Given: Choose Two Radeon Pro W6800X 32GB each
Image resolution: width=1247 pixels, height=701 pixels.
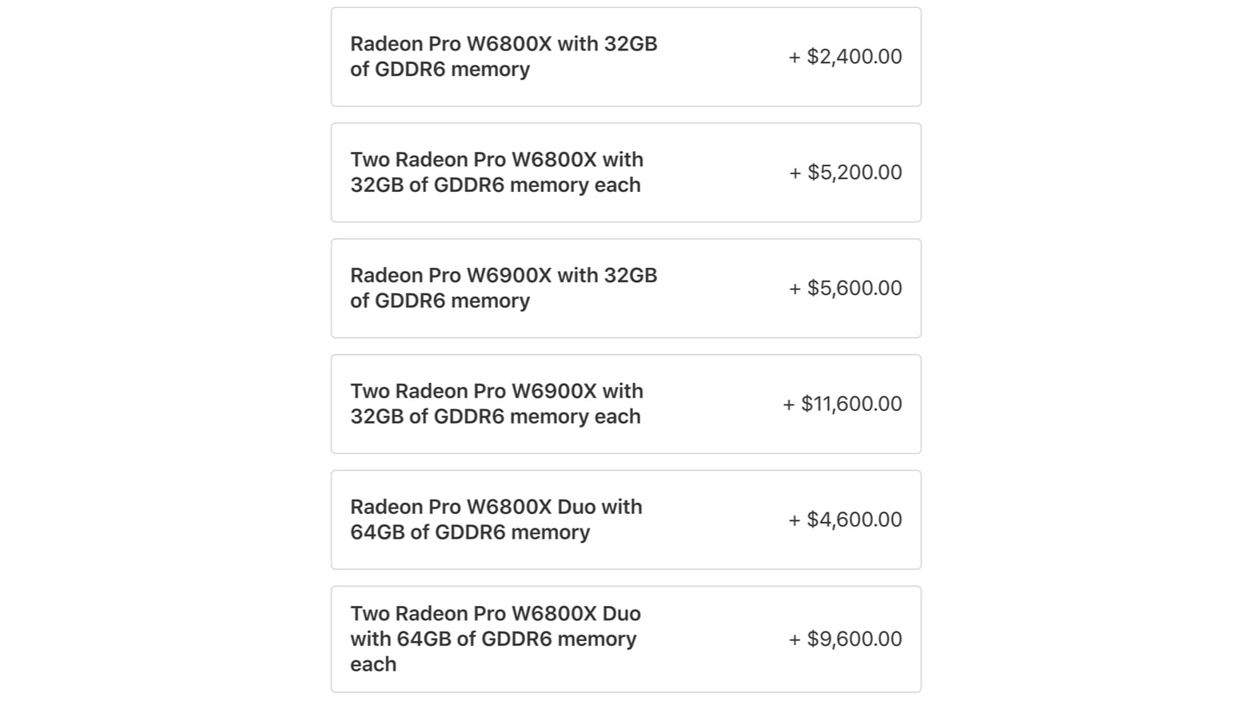Looking at the screenshot, I should (x=626, y=173).
